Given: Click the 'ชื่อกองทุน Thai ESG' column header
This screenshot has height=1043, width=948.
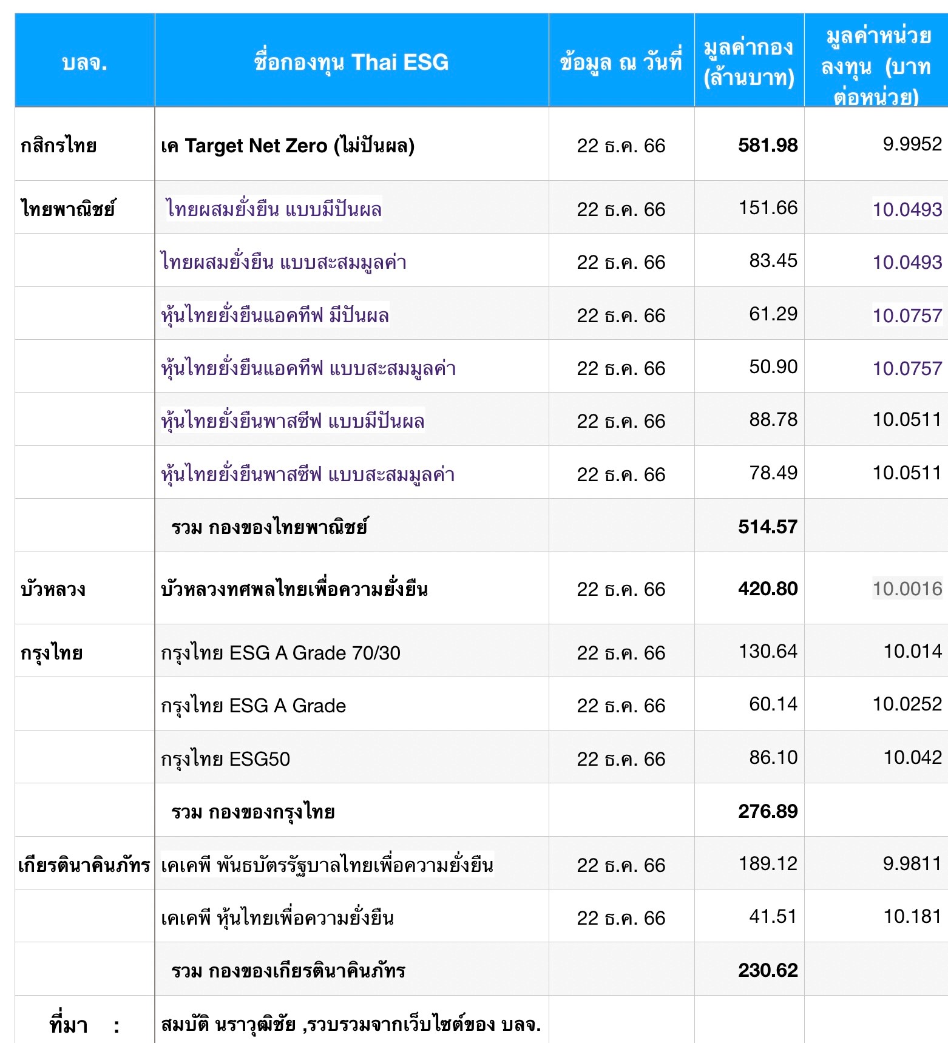Looking at the screenshot, I should tap(351, 62).
